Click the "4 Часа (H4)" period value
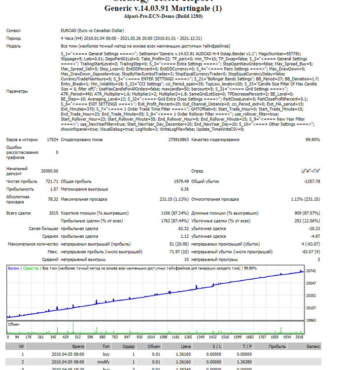The height and width of the screenshot is (370, 341). 71,38
